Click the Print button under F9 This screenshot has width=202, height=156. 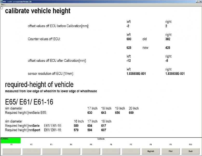click(x=171, y=151)
